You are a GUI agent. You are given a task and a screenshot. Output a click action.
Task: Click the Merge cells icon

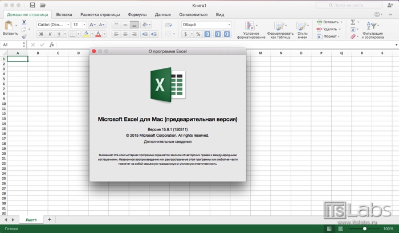[x=168, y=34]
